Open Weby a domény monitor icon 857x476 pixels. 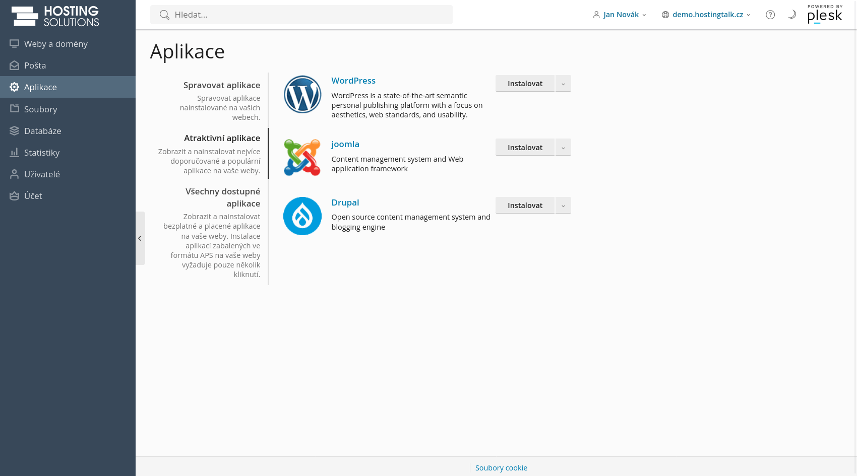[x=14, y=44]
